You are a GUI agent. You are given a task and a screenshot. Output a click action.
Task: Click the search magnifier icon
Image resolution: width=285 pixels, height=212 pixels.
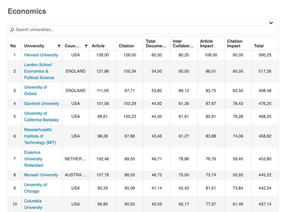tap(12, 30)
